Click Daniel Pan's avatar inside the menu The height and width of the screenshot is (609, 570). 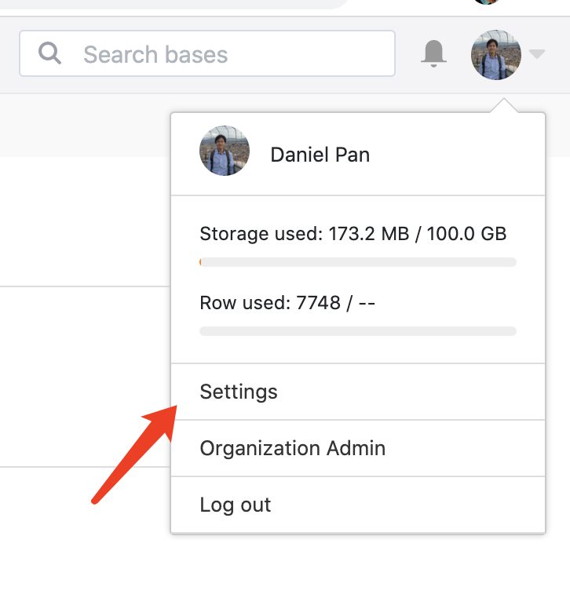pyautogui.click(x=225, y=151)
